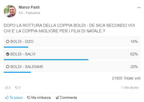This screenshot has height=102, width=144.
Task: Click the small thumbs-down count icon showing 0
Action: pos(16,88)
